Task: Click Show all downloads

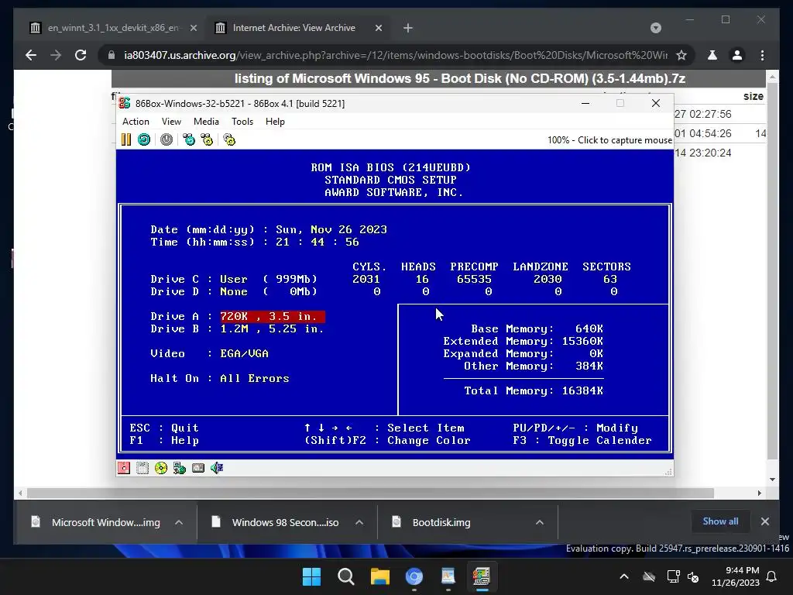Action: point(720,521)
